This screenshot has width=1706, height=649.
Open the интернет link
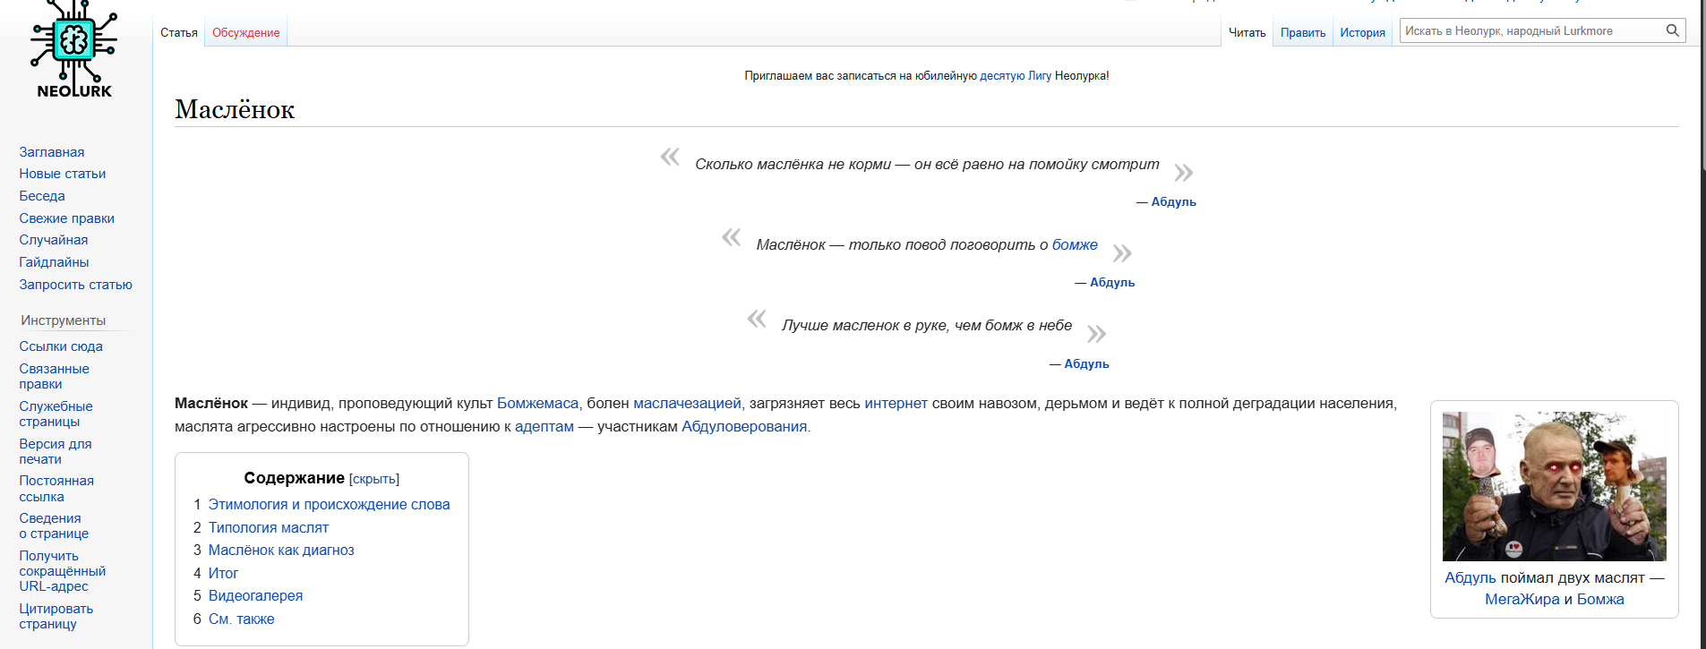(896, 404)
